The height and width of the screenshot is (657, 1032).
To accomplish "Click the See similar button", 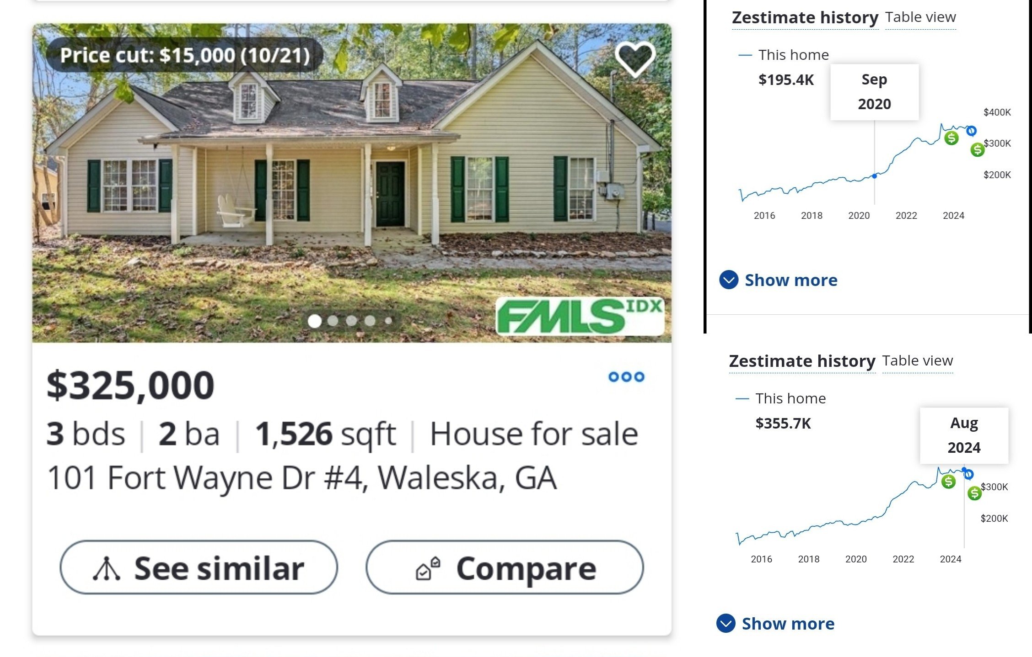I will [199, 568].
